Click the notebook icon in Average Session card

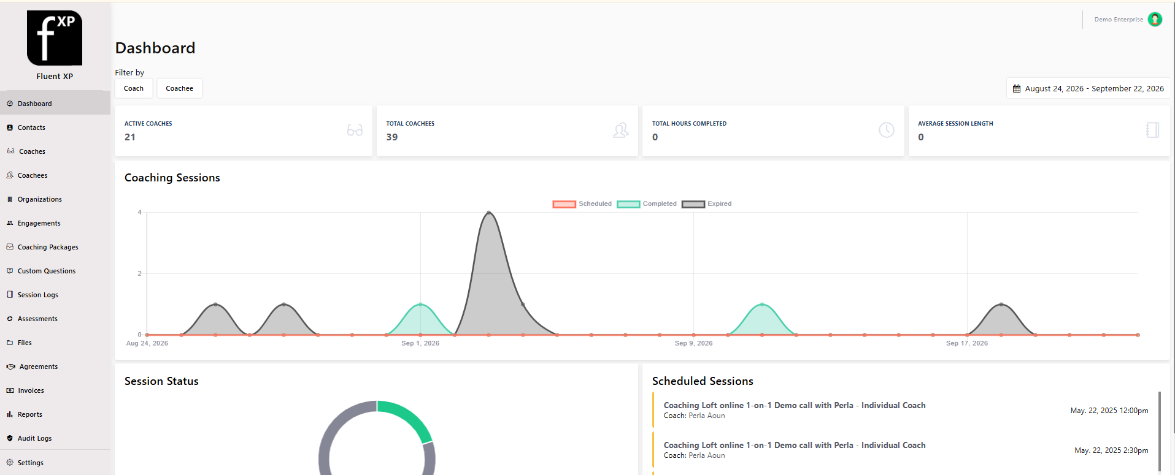pos(1153,130)
